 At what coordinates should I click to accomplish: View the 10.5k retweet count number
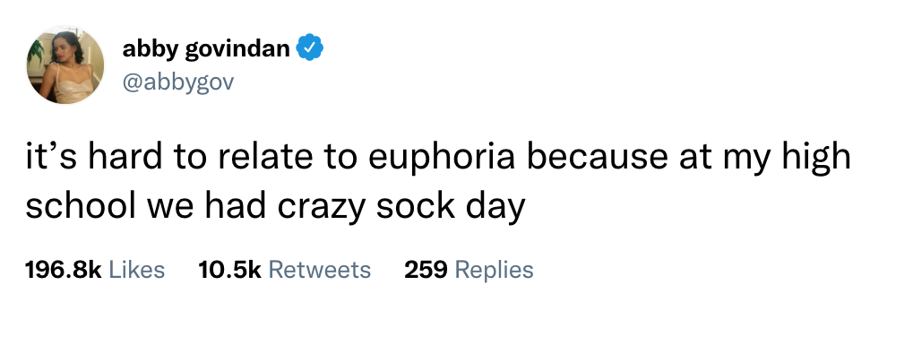point(230,270)
